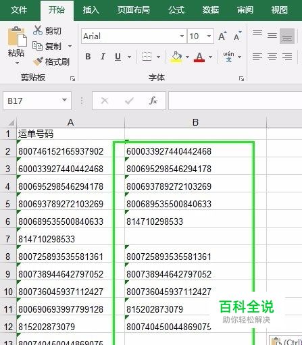The width and height of the screenshot is (302, 345).
Task: Click the 粘贴 label
Action: point(16,53)
